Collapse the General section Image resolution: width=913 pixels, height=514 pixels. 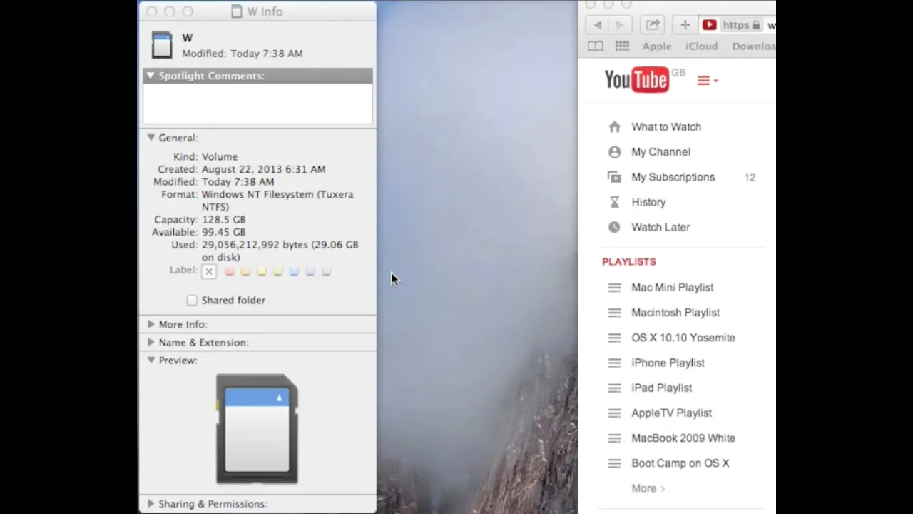click(x=151, y=138)
